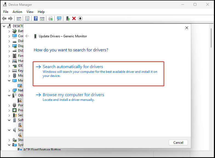Click the Cancel button
Image resolution: width=215 pixels, height=158 pixels.
(178, 142)
